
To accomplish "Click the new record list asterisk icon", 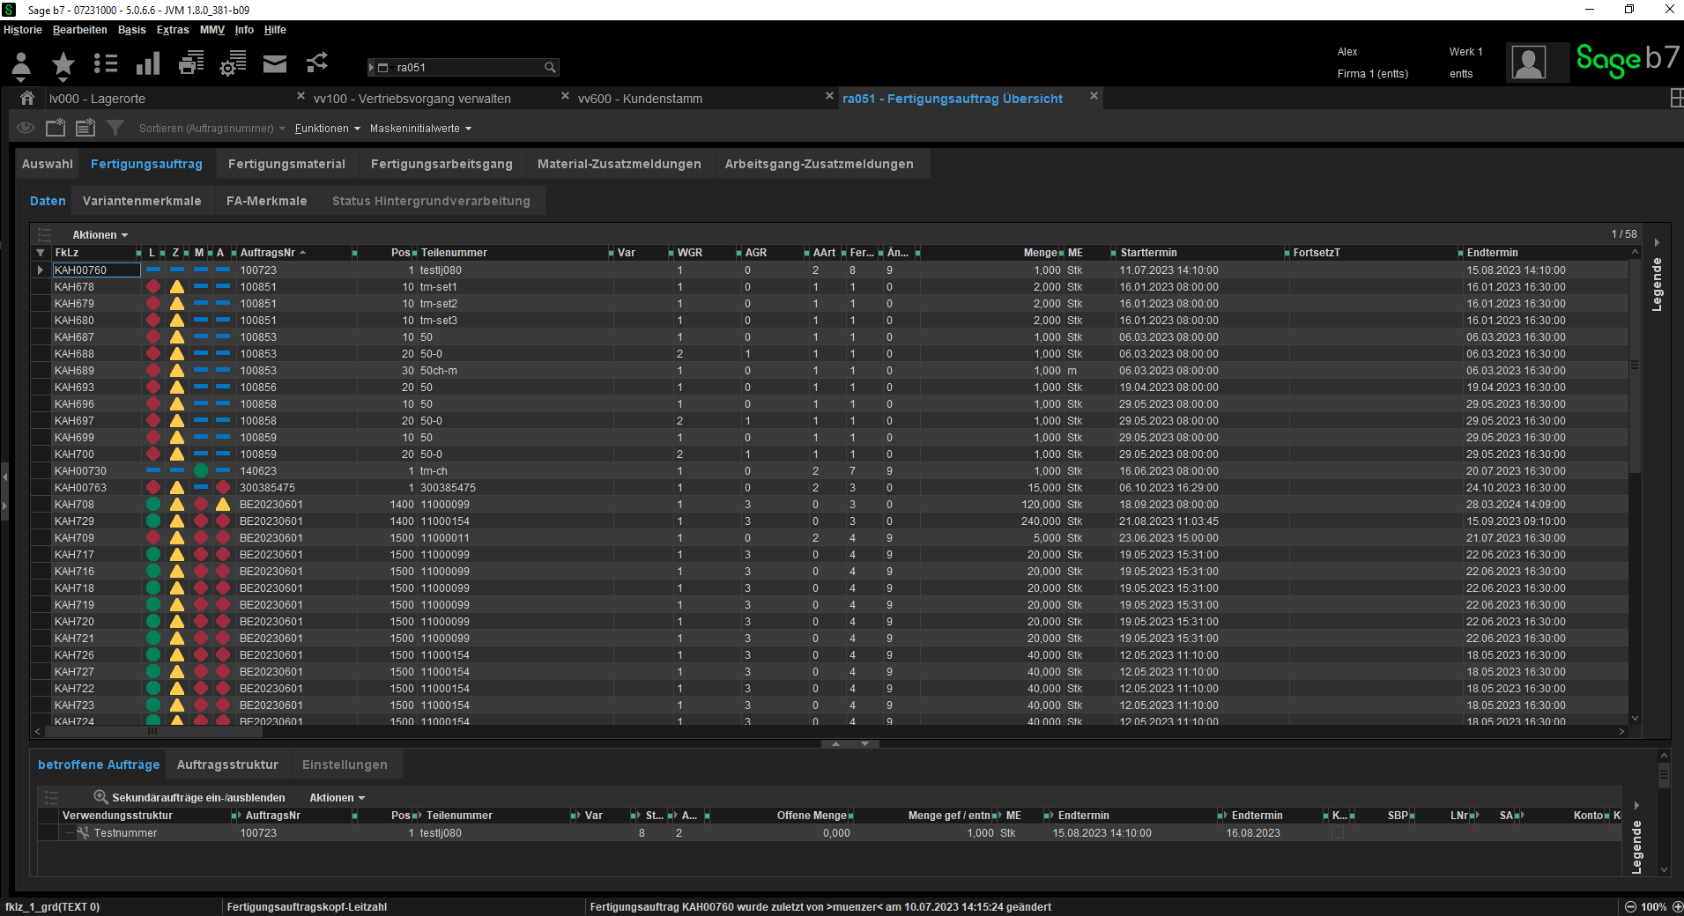I will [85, 128].
